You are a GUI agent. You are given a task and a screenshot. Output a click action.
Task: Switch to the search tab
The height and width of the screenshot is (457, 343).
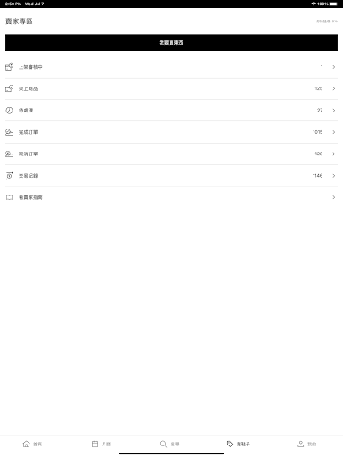(170, 444)
